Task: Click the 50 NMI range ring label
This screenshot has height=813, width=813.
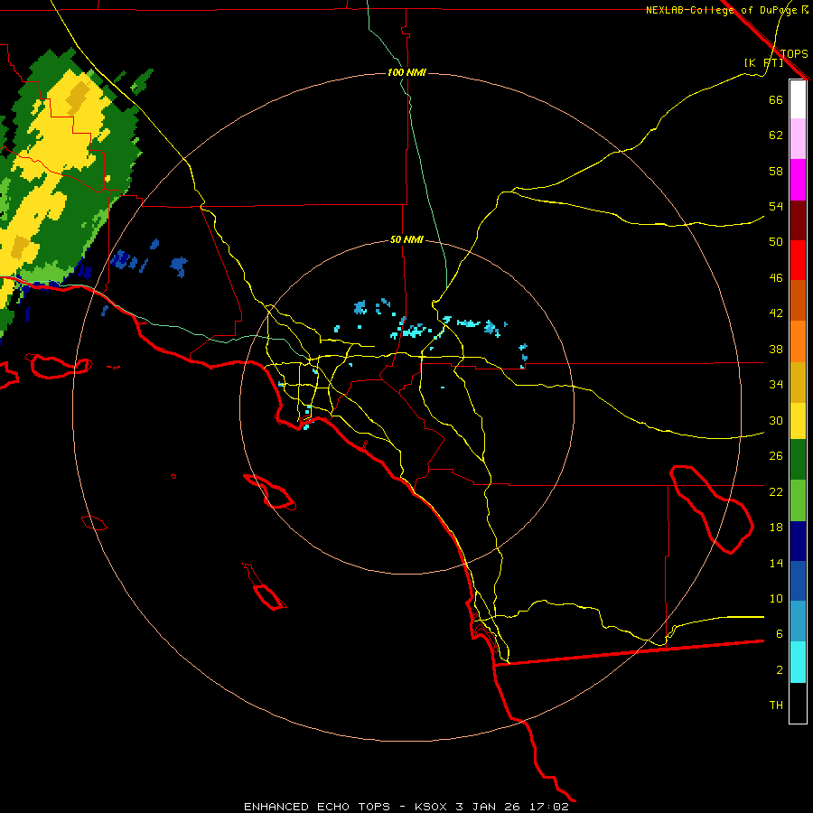Action: coord(406,239)
